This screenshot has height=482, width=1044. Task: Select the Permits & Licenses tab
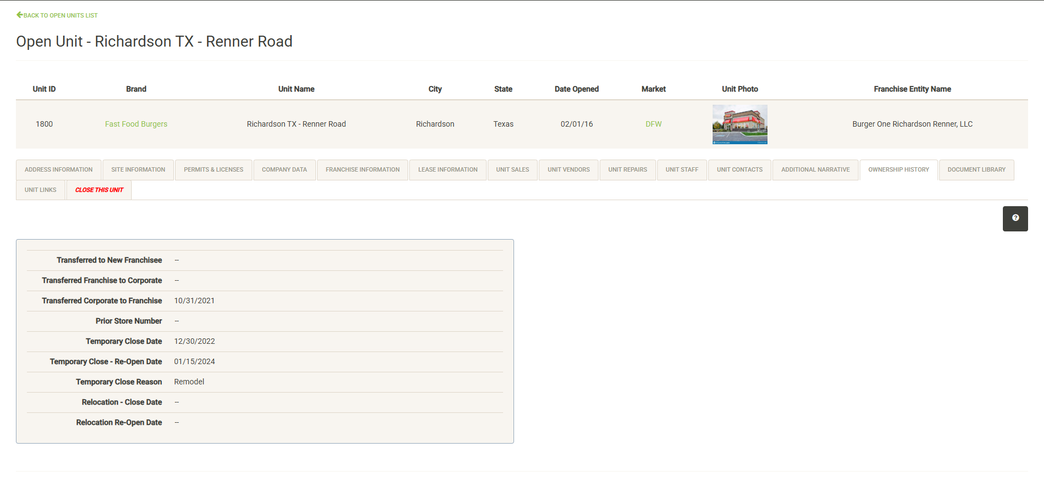(x=213, y=170)
